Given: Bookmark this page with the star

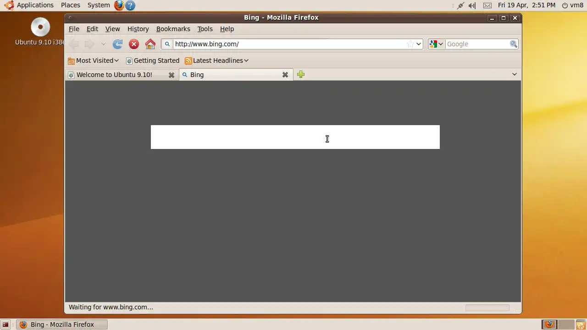Looking at the screenshot, I should click(x=410, y=44).
